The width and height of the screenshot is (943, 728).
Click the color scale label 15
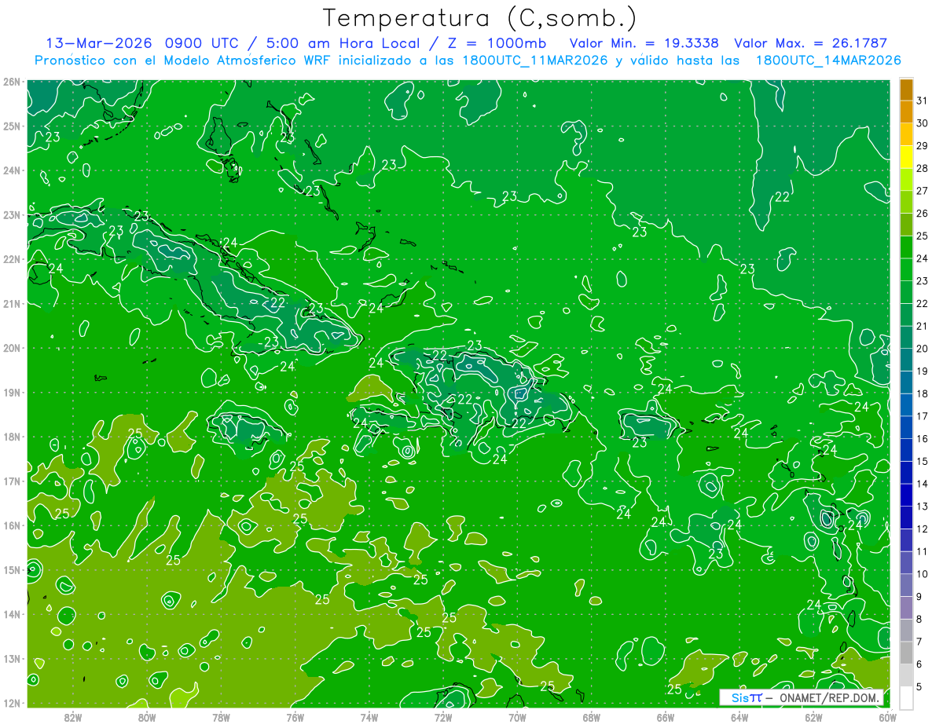pos(921,461)
